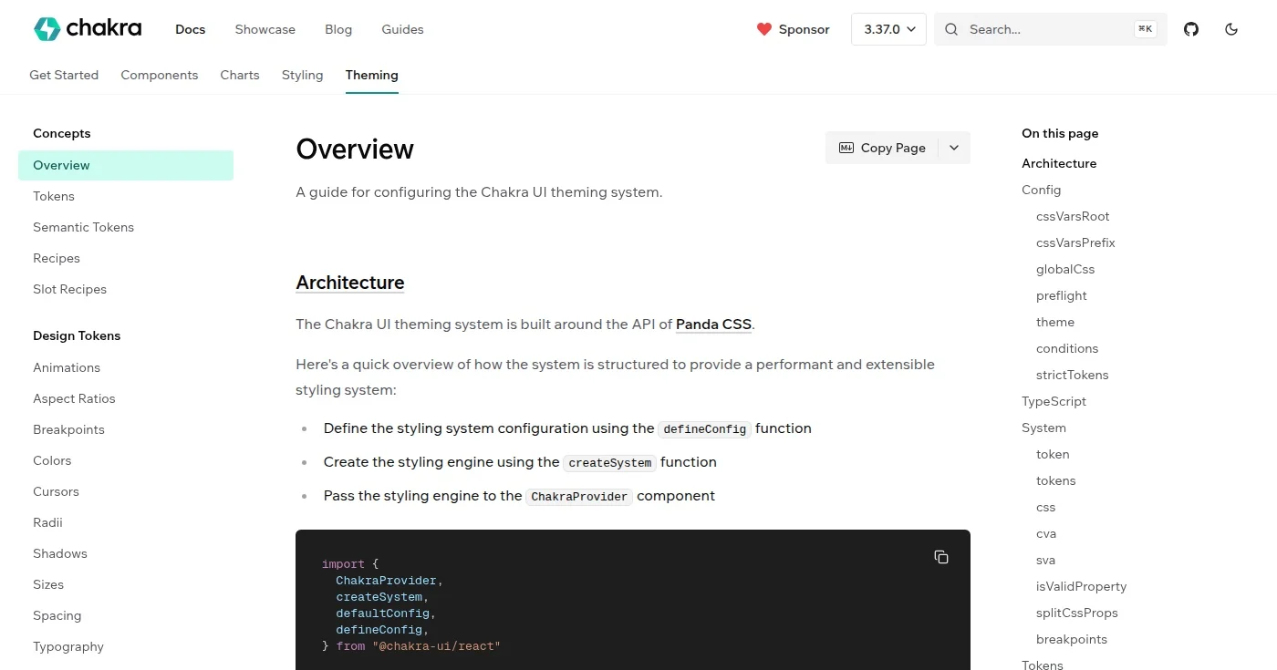Jump to Config in table of contents
Screen dimensions: 1277x670
click(x=1041, y=190)
